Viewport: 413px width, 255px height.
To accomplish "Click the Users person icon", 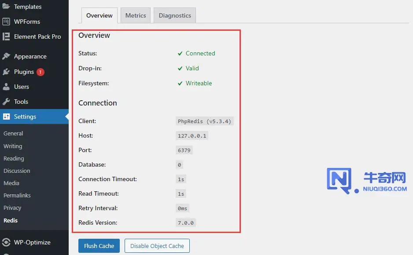I will [x=6, y=87].
